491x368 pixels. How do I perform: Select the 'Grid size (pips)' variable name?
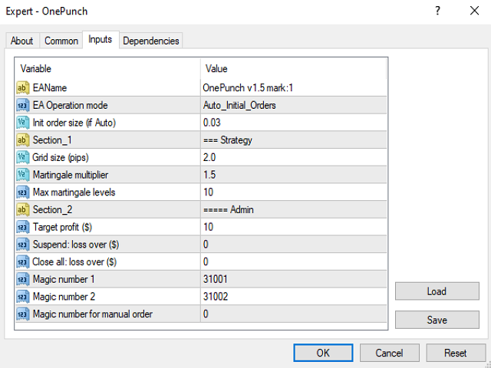click(x=61, y=157)
